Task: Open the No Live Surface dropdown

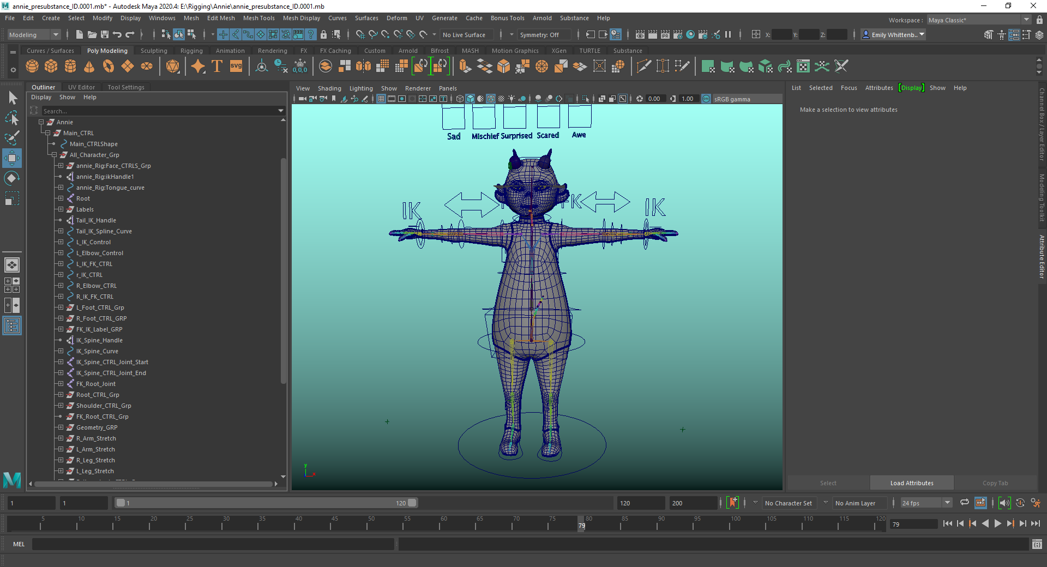Action: 466,34
